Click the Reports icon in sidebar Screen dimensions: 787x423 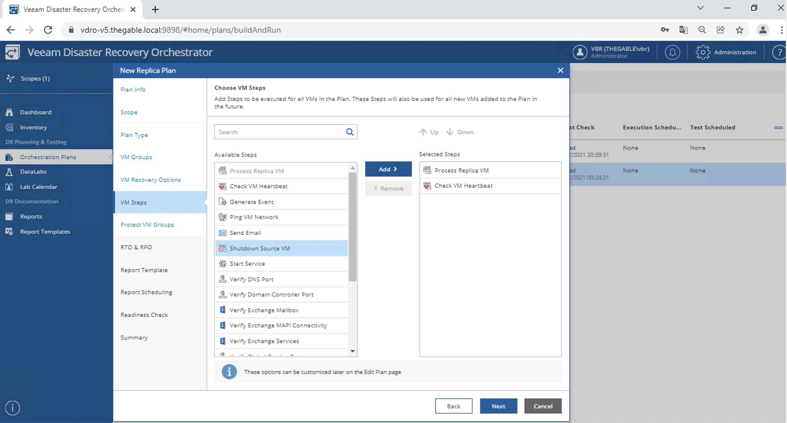coord(9,216)
